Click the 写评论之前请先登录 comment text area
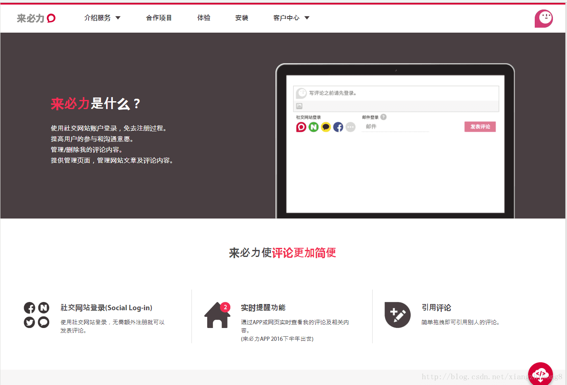Viewport: 567px width, 385px height. (x=396, y=93)
